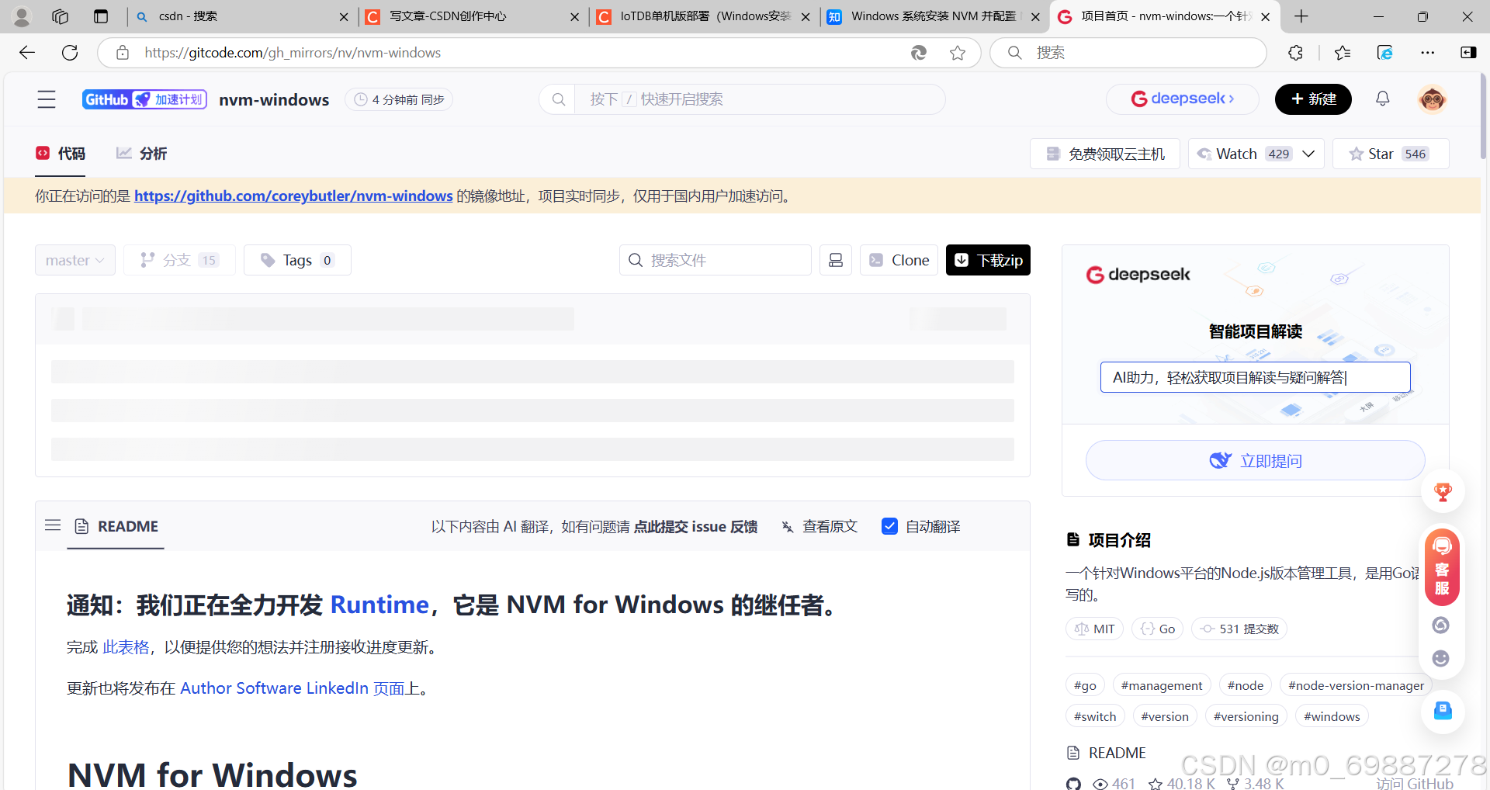This screenshot has height=790, width=1490.
Task: Open 客服 customer service widget
Action: (1442, 567)
